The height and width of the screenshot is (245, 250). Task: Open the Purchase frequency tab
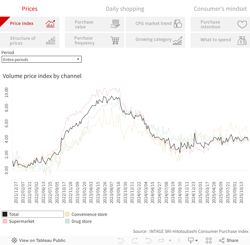click(x=94, y=41)
